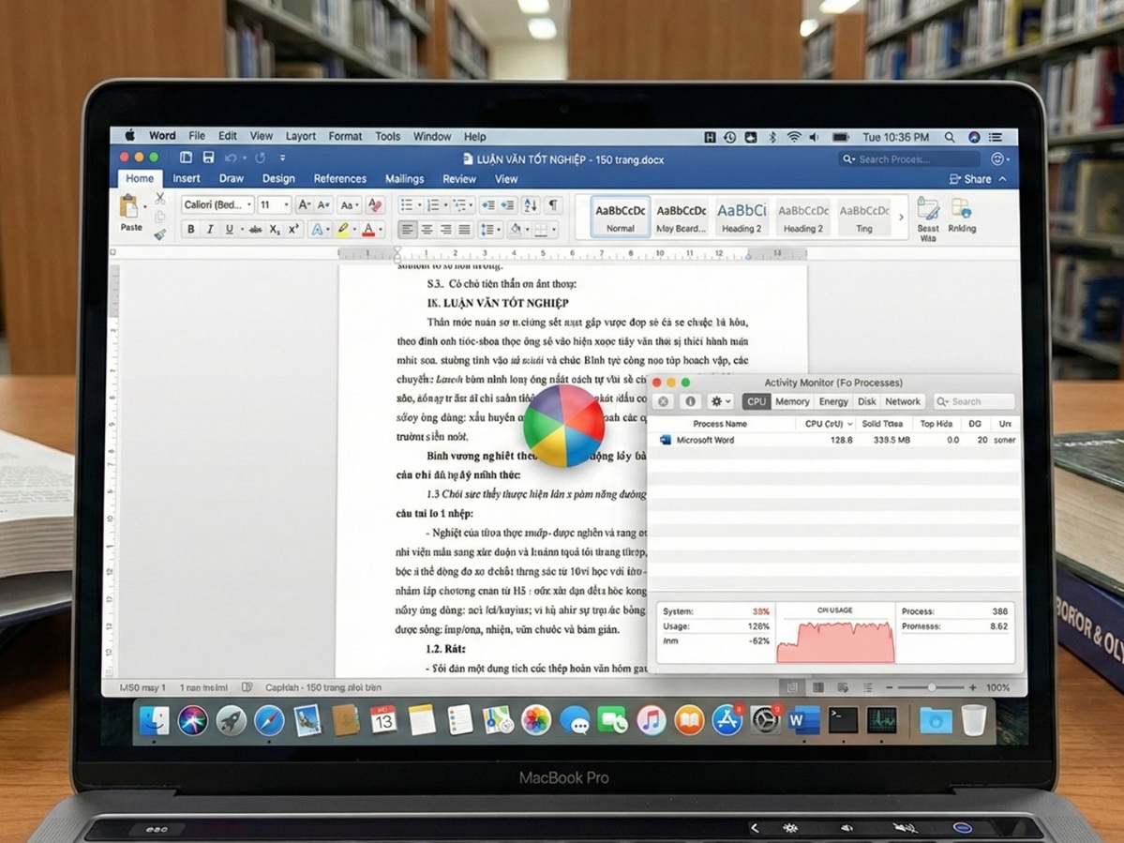
Task: Collapse the ribbon with the chevron near Share
Action: (1003, 179)
